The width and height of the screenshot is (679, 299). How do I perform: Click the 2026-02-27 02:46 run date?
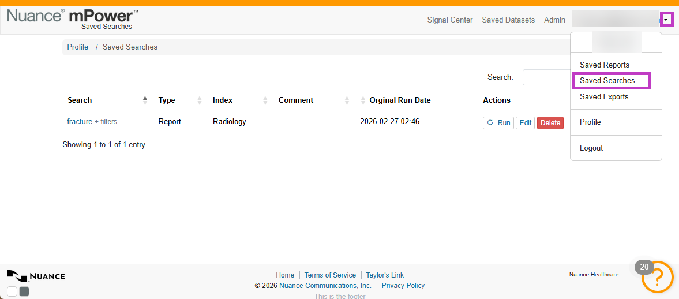click(390, 122)
